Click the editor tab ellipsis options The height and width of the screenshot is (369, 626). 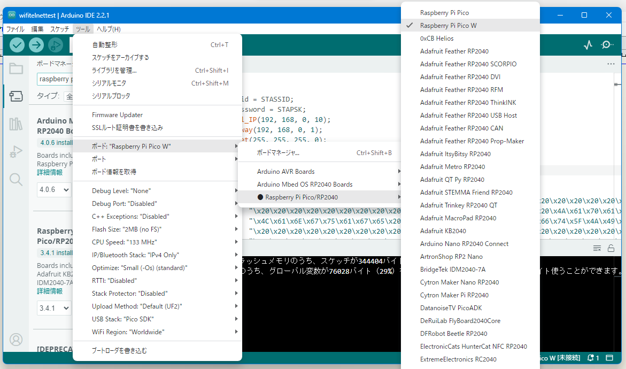point(611,64)
